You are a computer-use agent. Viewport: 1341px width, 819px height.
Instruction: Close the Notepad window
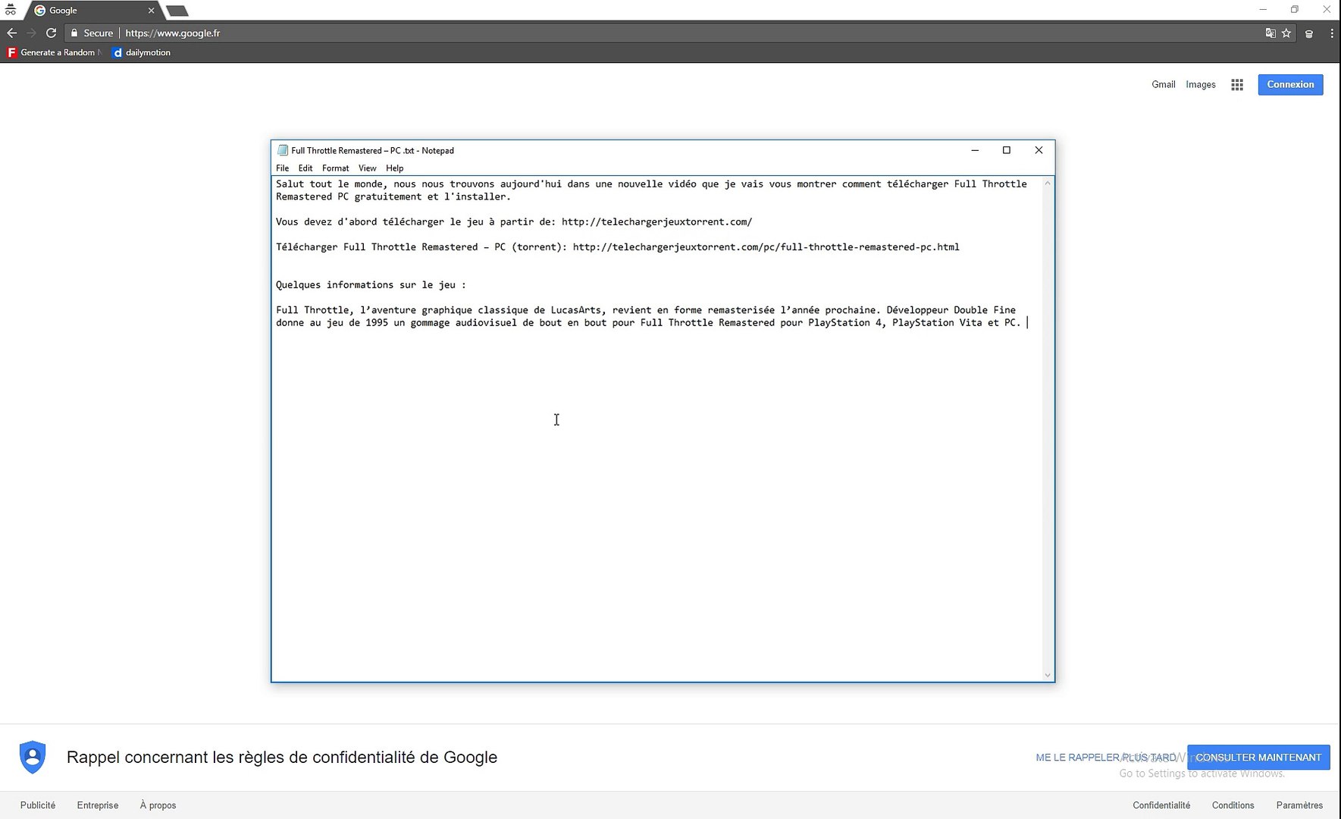coord(1039,150)
